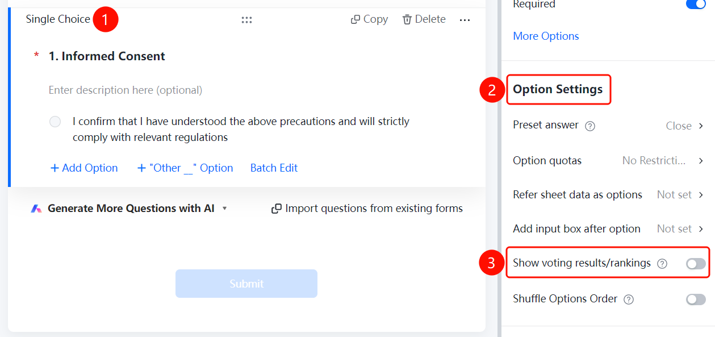Image resolution: width=715 pixels, height=337 pixels.
Task: Turn on Shuffle Options Order toggle
Action: (x=696, y=299)
